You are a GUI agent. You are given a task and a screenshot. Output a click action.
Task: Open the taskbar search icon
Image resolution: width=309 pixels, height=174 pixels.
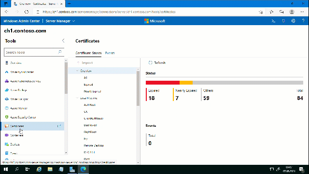tap(17, 169)
